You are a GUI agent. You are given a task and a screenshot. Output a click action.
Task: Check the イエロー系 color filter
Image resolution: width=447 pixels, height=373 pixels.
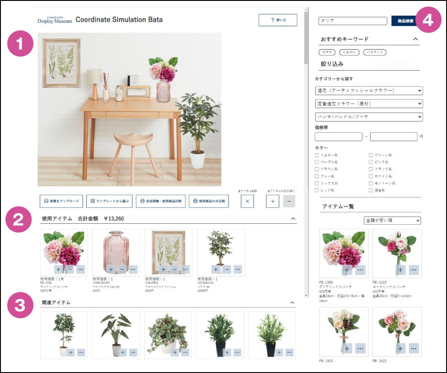point(317,155)
